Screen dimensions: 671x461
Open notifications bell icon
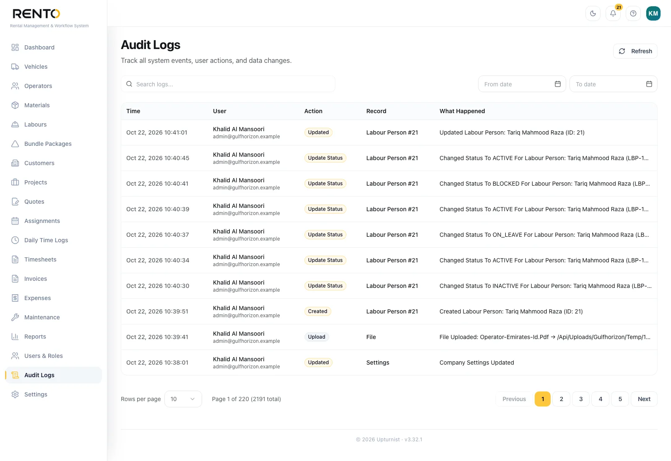point(613,13)
